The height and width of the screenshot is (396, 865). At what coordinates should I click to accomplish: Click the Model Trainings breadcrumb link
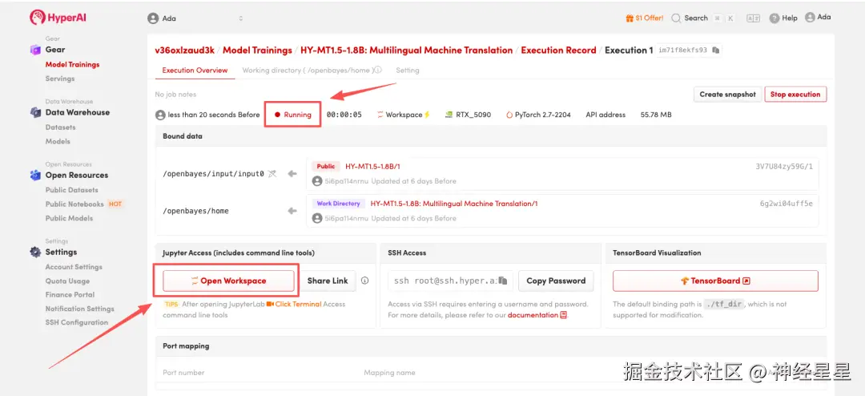pyautogui.click(x=257, y=51)
